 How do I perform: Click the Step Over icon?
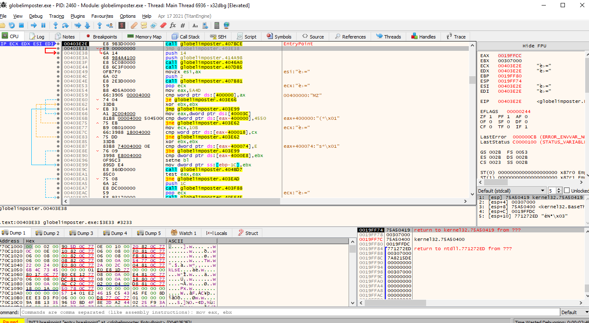click(x=65, y=25)
